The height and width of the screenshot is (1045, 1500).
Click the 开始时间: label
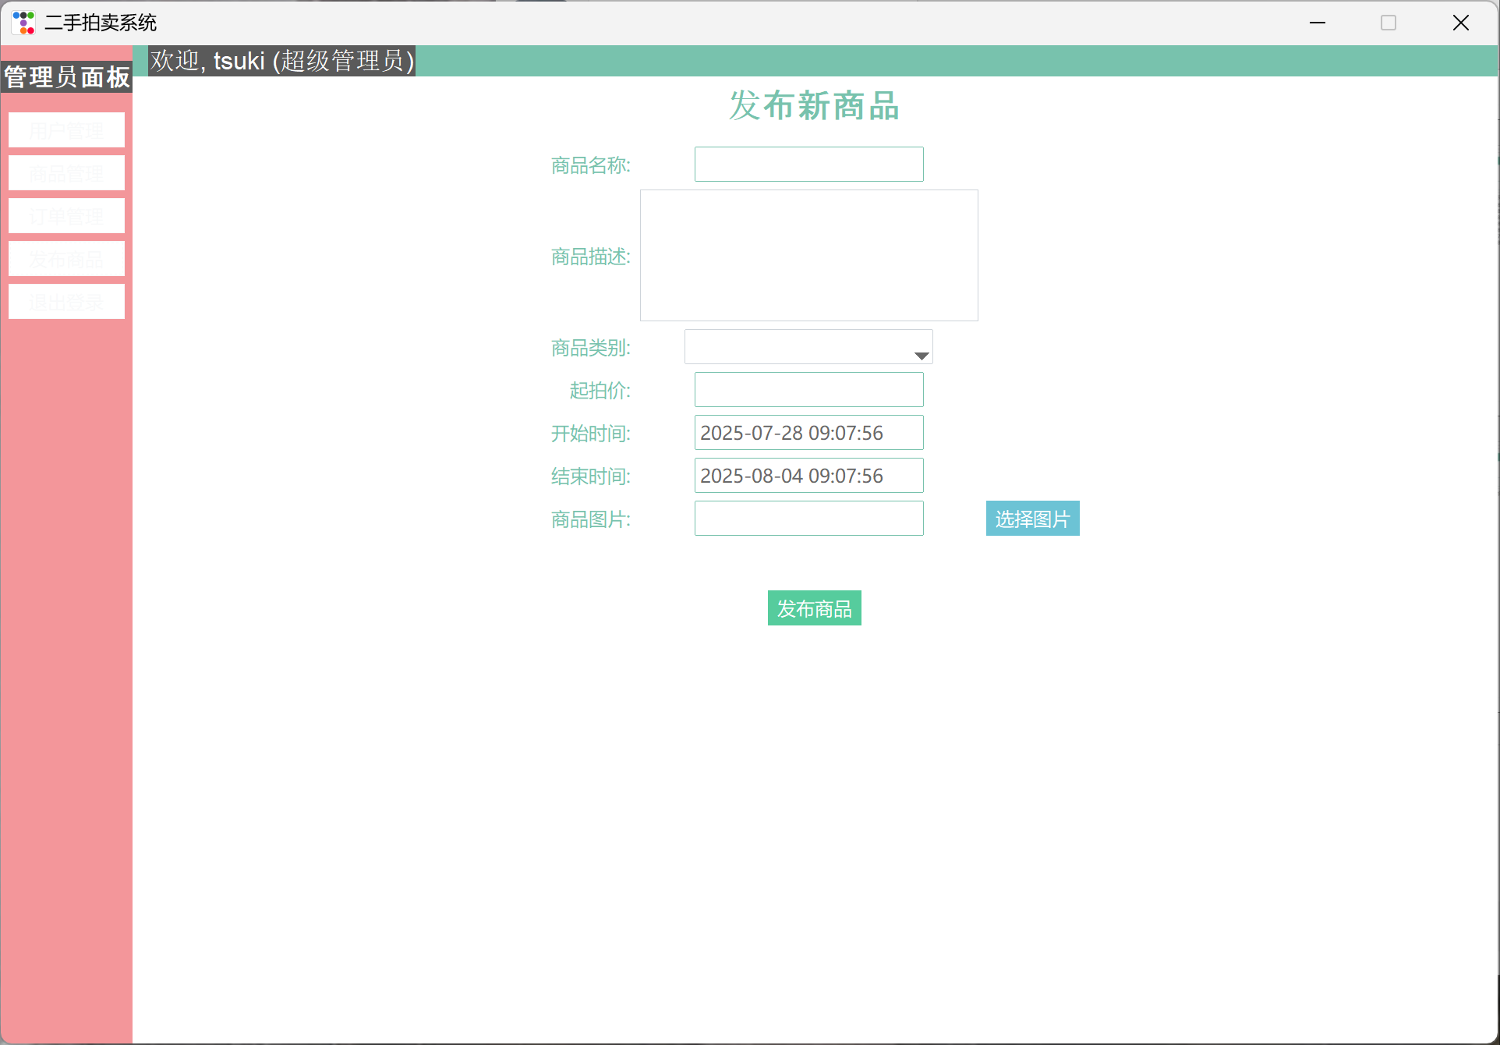(590, 434)
